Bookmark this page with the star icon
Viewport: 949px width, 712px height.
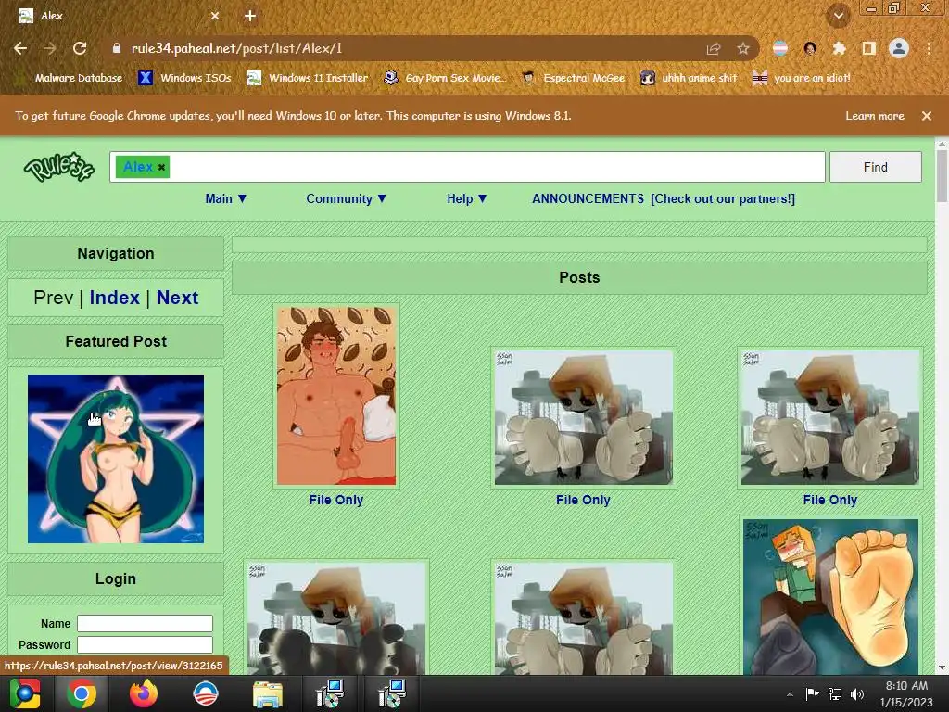point(743,48)
